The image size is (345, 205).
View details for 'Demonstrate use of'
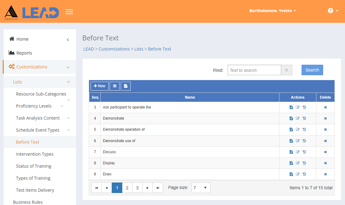pos(291,141)
